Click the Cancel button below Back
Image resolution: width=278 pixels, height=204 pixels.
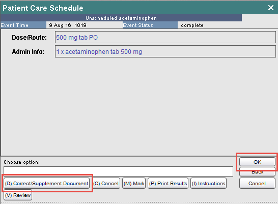(257, 183)
